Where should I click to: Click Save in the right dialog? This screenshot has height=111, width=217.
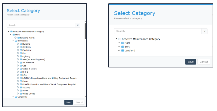click(x=191, y=62)
